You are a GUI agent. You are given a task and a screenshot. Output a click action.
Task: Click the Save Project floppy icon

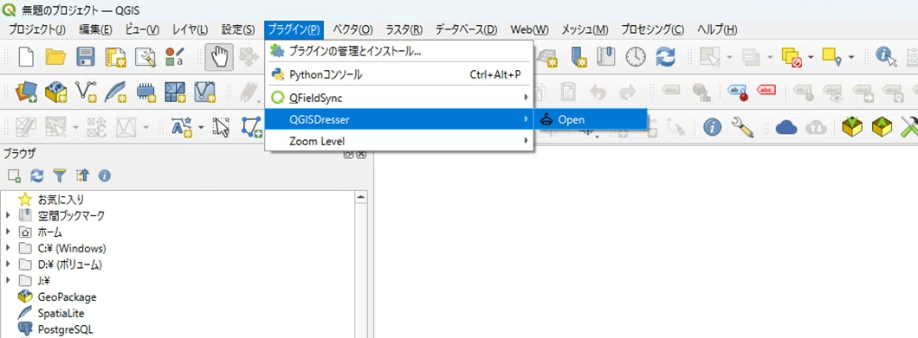pos(86,57)
